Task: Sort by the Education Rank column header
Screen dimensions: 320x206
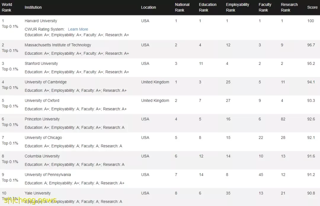Action: 207,7
